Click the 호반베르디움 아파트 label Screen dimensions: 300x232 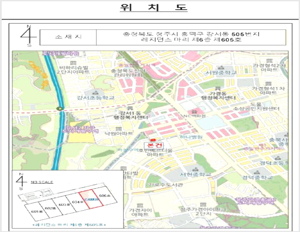pyautogui.click(x=155, y=153)
